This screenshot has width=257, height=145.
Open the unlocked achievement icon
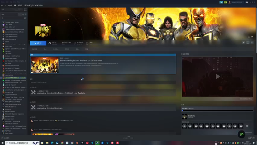click(184, 117)
